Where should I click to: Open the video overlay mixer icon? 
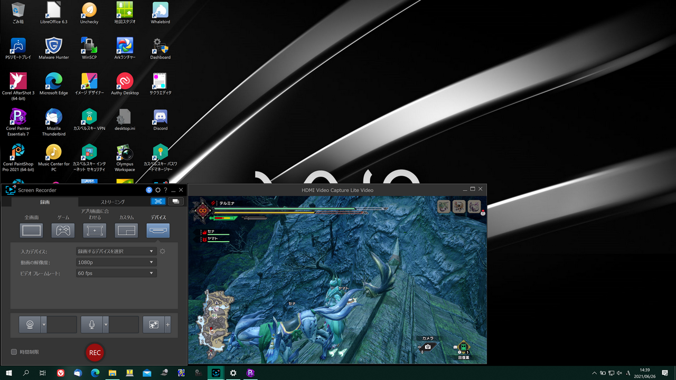(x=153, y=324)
